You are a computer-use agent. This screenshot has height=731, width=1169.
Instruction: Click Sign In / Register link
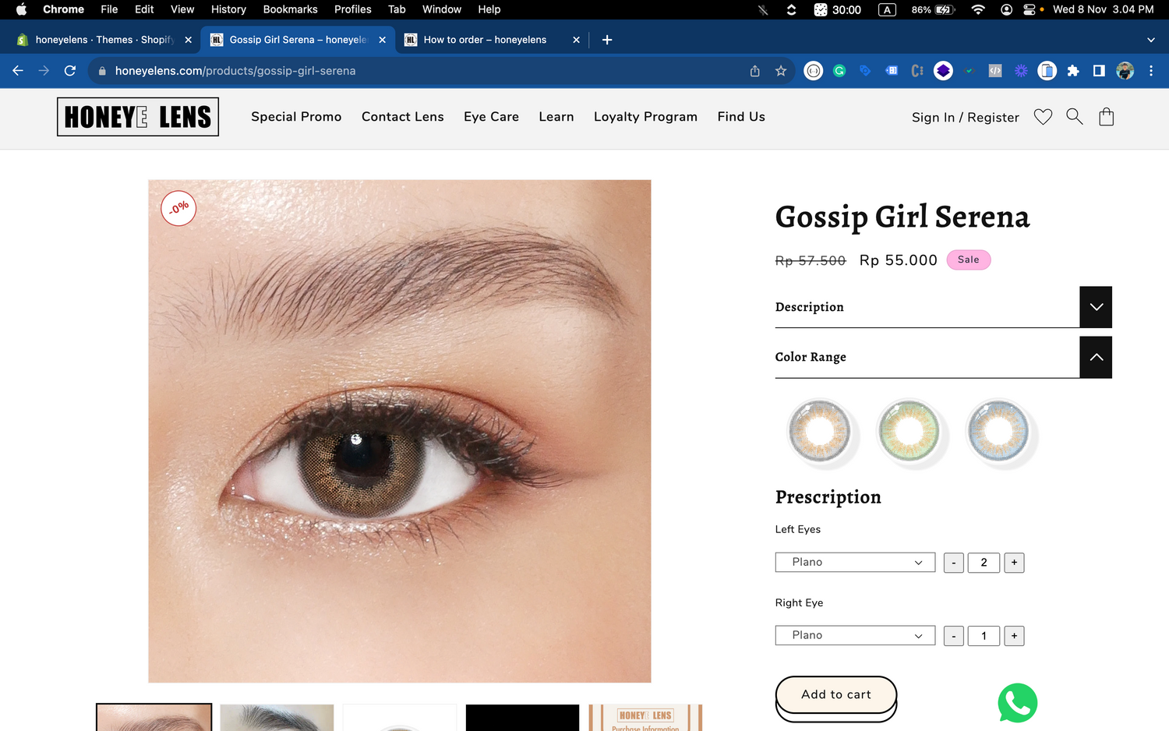pos(965,118)
